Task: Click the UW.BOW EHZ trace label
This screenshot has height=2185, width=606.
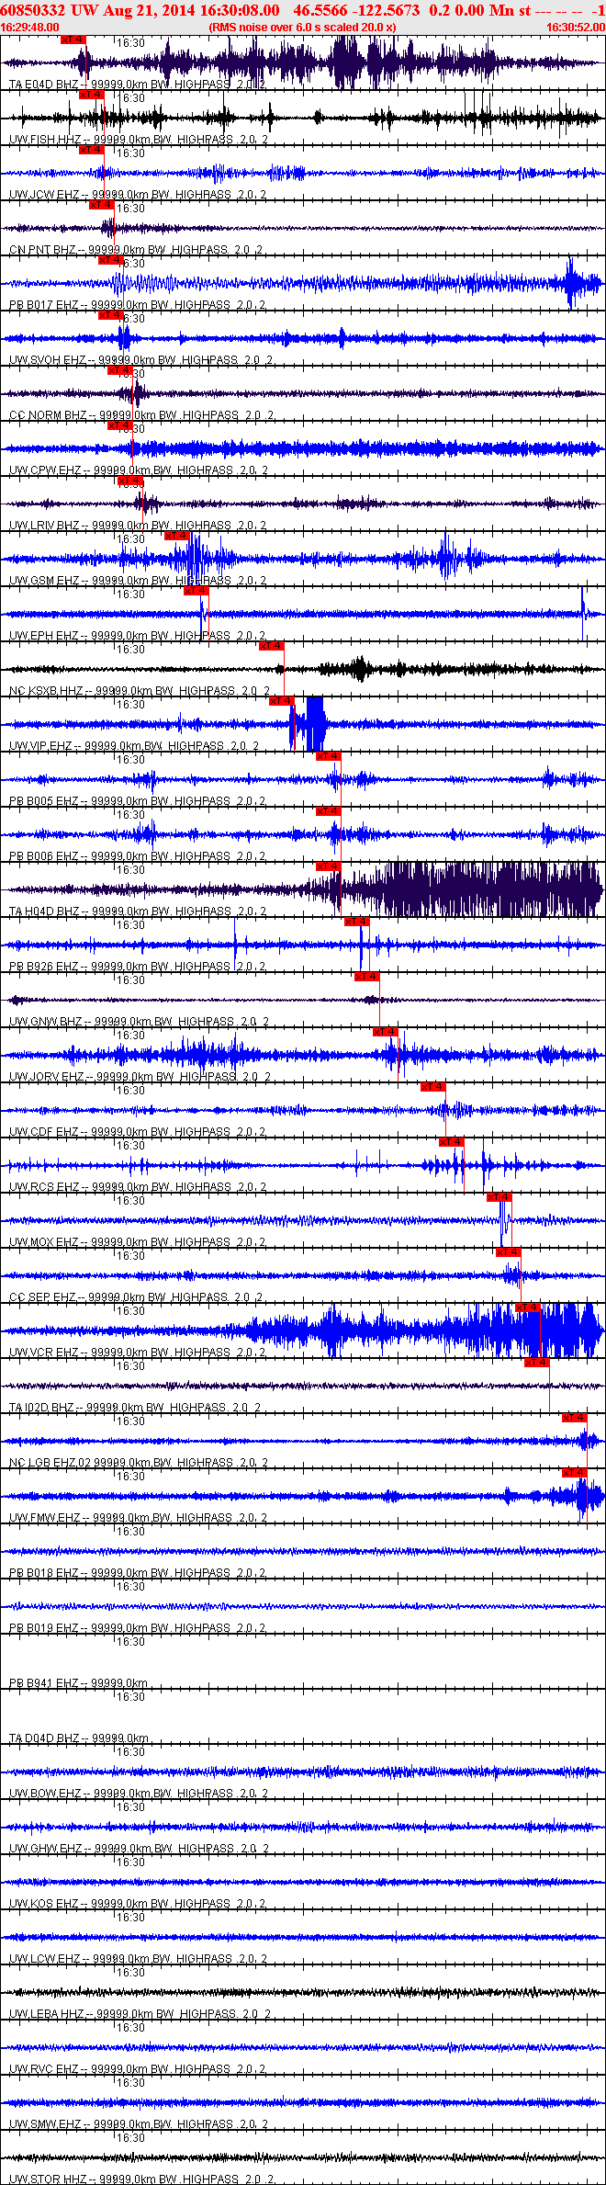Action: [x=139, y=1794]
